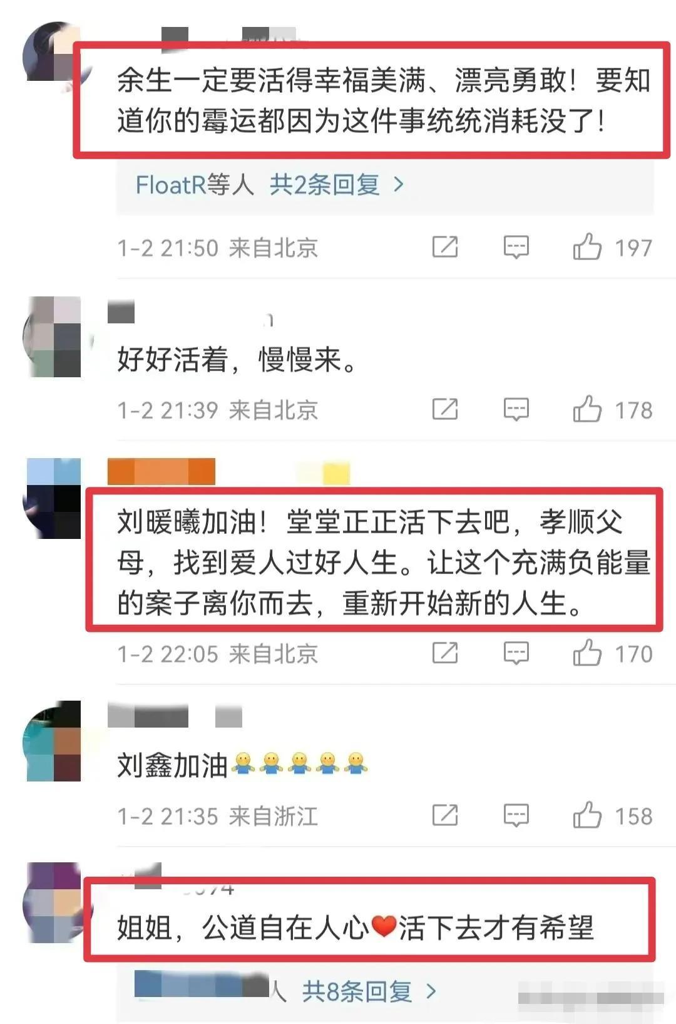Expand 共2条回复 replies

point(337,185)
